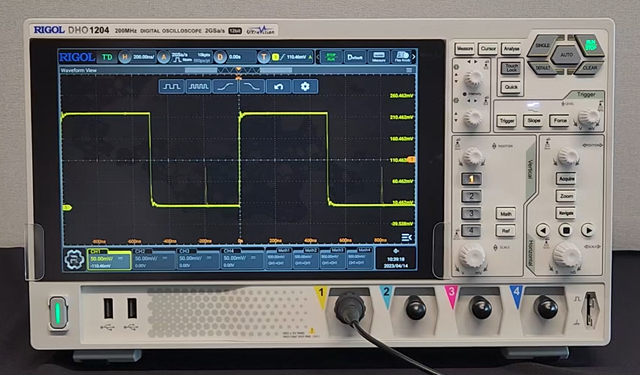
Task: Tap the time and date display
Action: pyautogui.click(x=396, y=263)
